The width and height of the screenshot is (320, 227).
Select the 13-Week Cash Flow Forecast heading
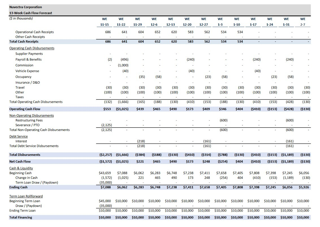(x=31, y=13)
